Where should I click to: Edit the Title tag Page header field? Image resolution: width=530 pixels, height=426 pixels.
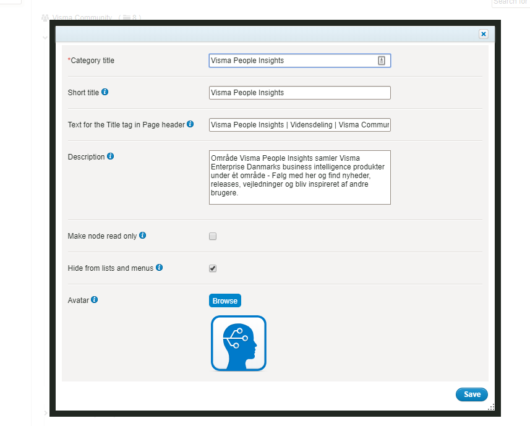(x=300, y=125)
